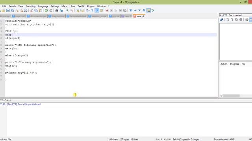Sort the NppFTP queue by the Action column
The height and width of the screenshot is (141, 252).
coord(224,64)
